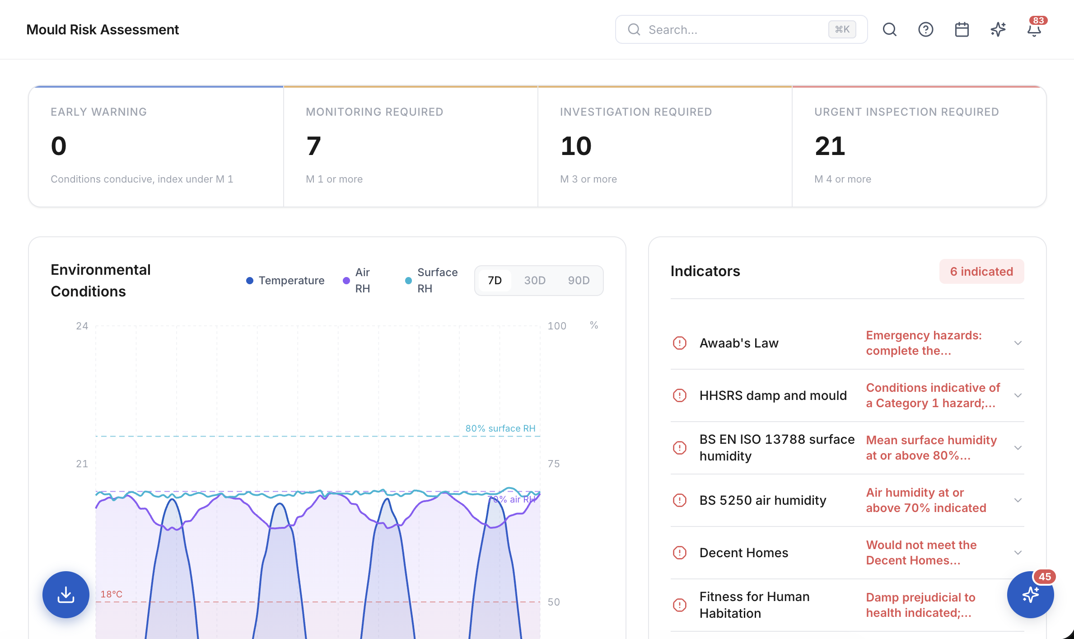Image resolution: width=1074 pixels, height=639 pixels.
Task: Click 'Emergency hazards: complete the…' text
Action: coord(924,343)
